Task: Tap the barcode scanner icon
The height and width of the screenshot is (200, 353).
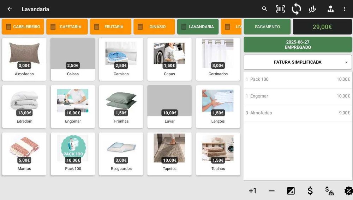Action: (280, 9)
